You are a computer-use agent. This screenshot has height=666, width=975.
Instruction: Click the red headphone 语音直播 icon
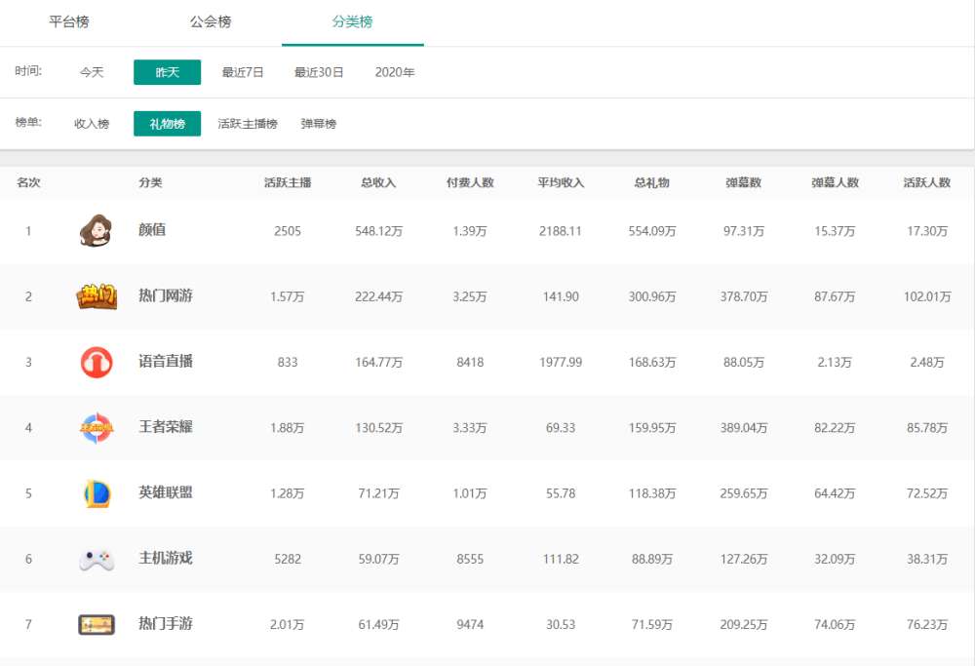coord(97,362)
